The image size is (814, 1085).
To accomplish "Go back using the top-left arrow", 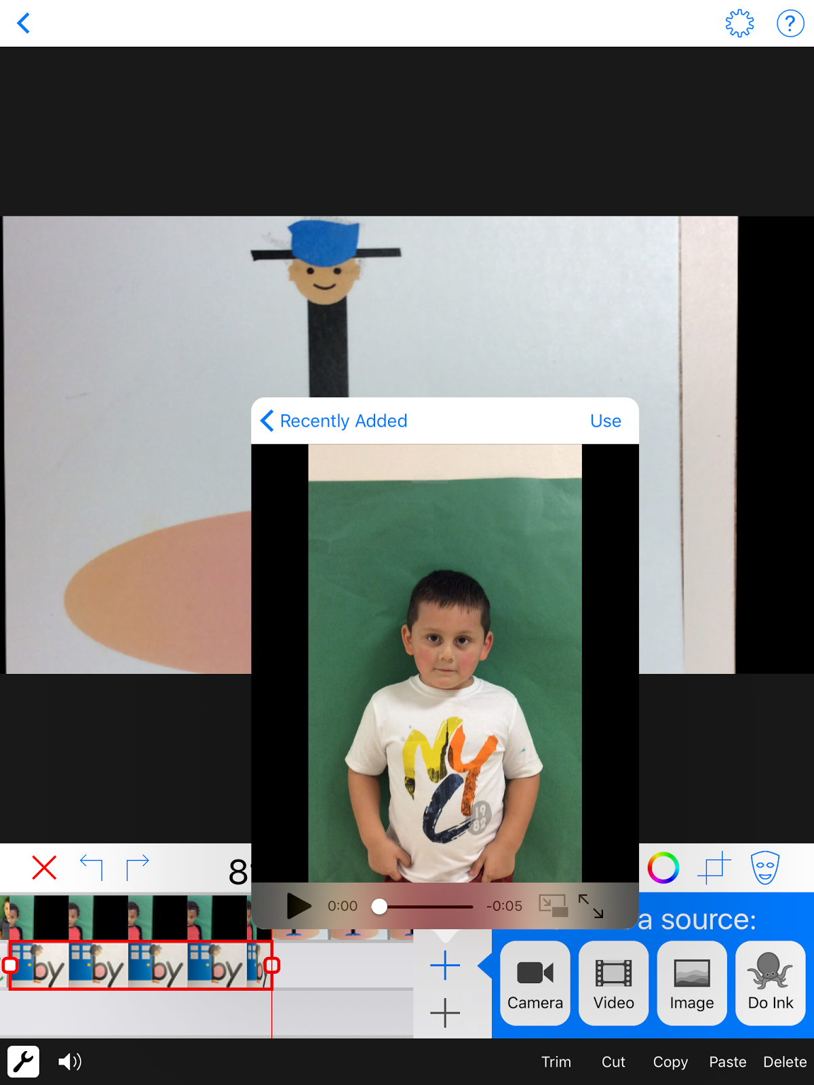I will click(x=24, y=23).
